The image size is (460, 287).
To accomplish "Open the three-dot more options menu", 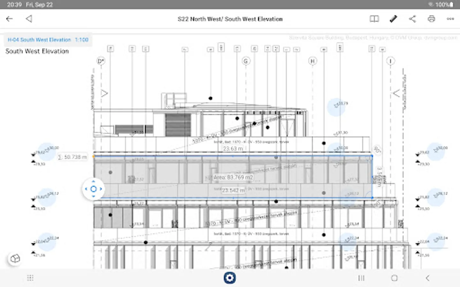I will [x=450, y=19].
